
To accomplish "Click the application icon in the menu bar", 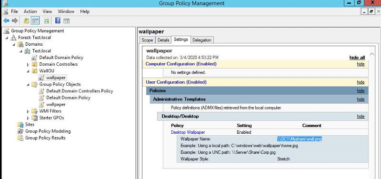I will point(6,11).
